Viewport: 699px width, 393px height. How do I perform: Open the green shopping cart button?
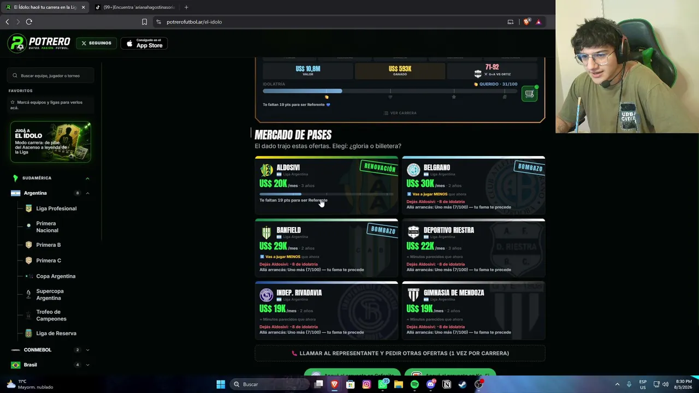[x=529, y=94]
